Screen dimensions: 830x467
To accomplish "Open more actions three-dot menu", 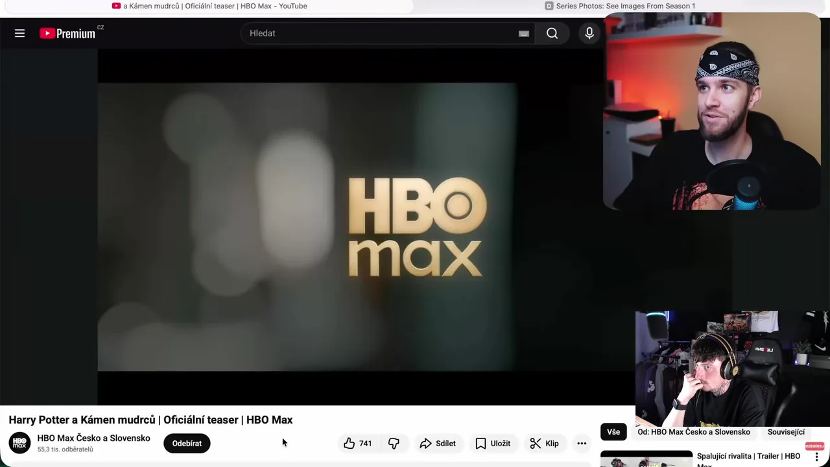I will click(x=582, y=444).
